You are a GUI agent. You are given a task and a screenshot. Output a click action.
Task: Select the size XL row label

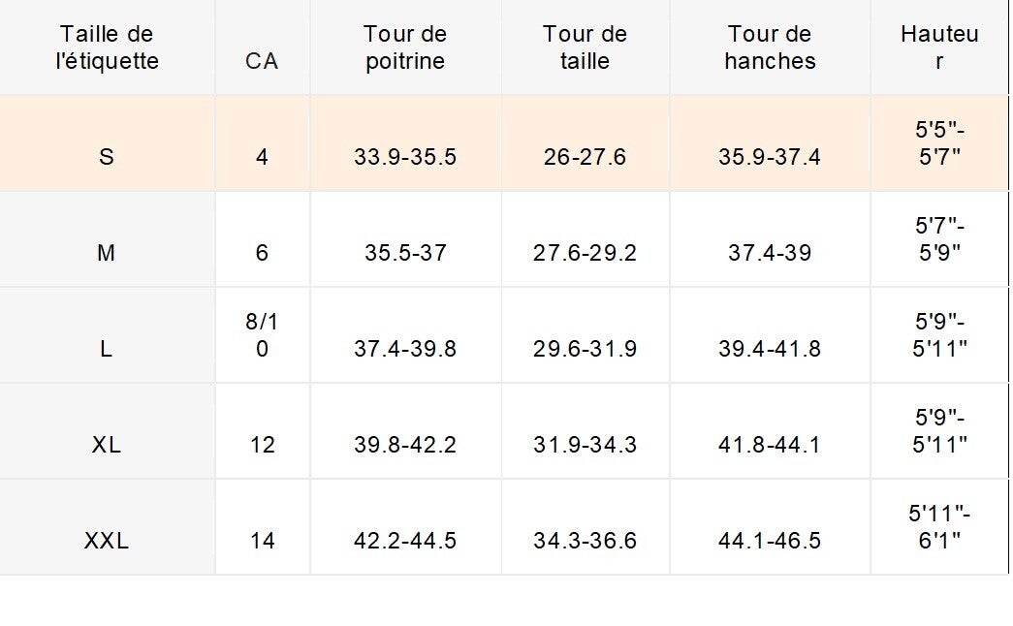pyautogui.click(x=107, y=445)
